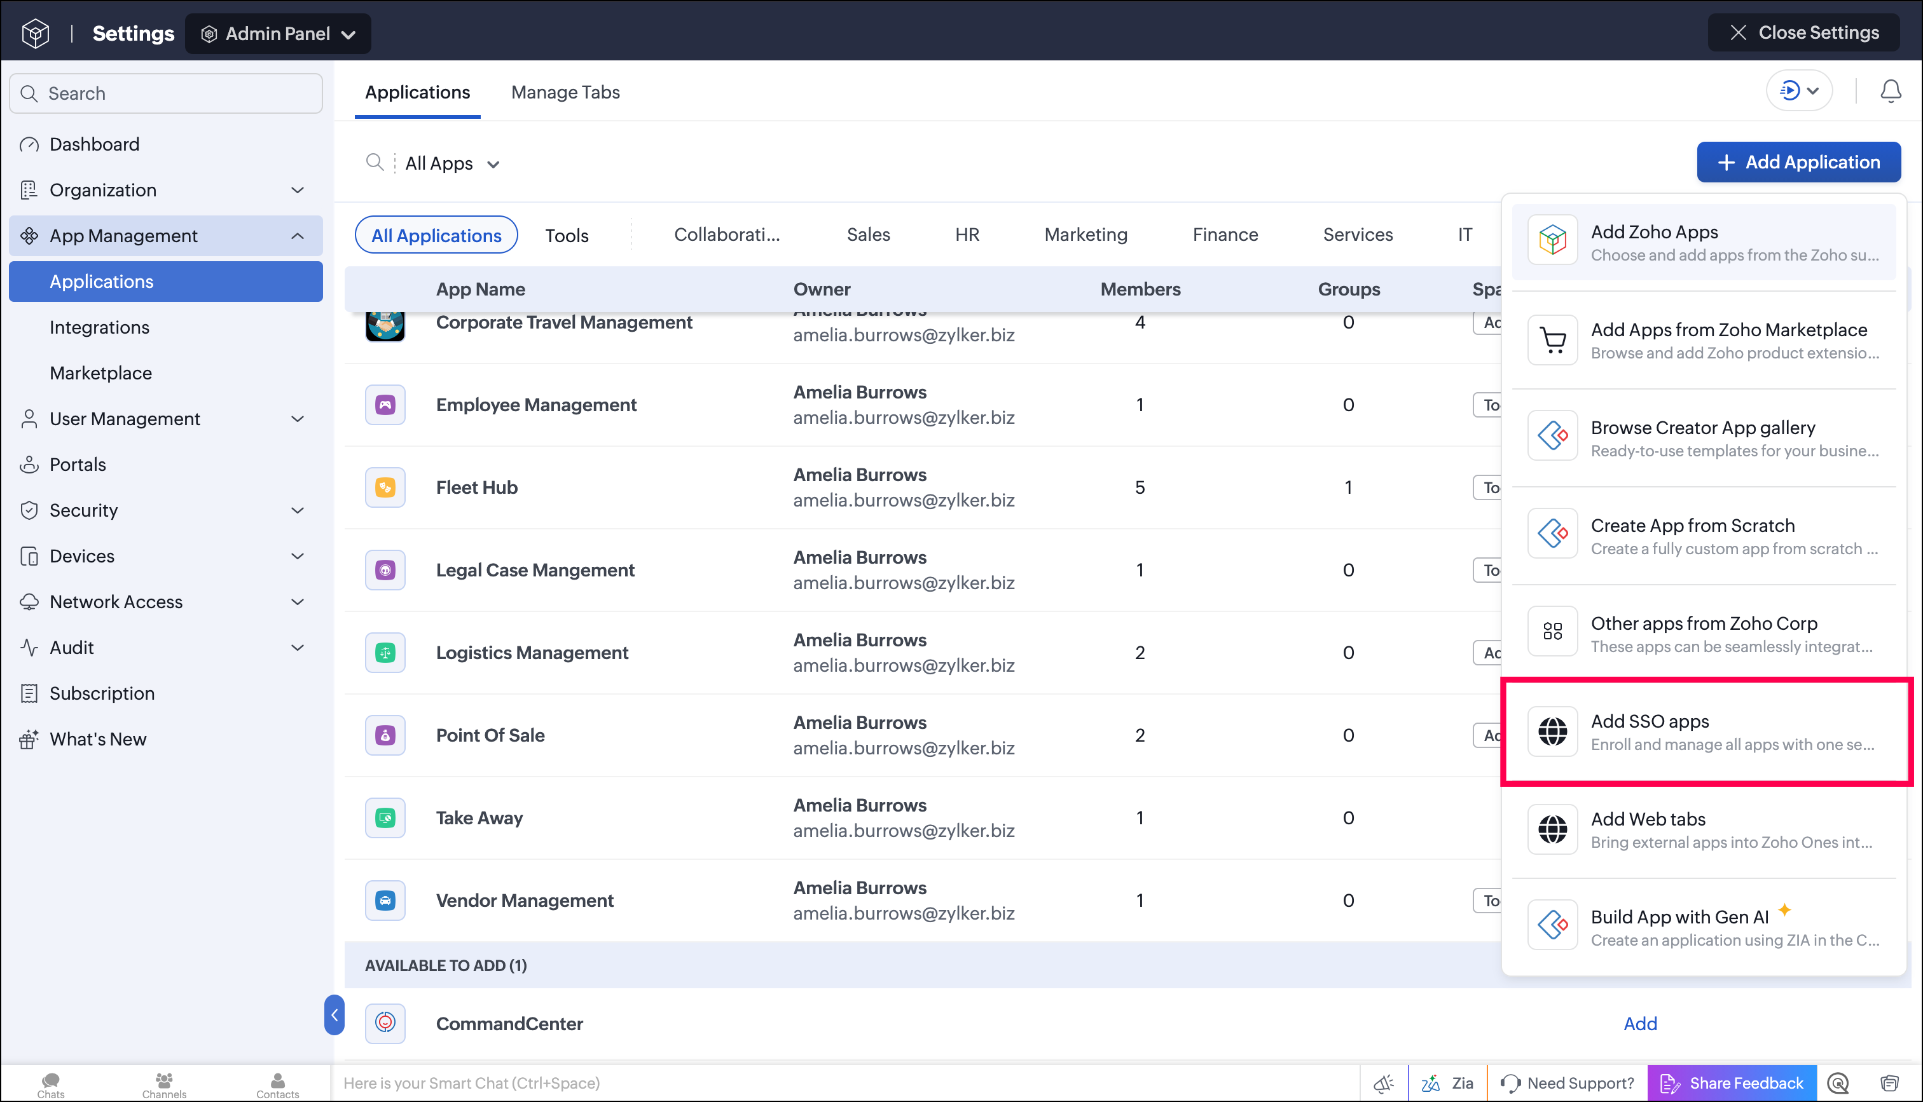Screen dimensions: 1923x1102
Task: Click the Legal Case Mangement app icon
Action: tap(385, 570)
